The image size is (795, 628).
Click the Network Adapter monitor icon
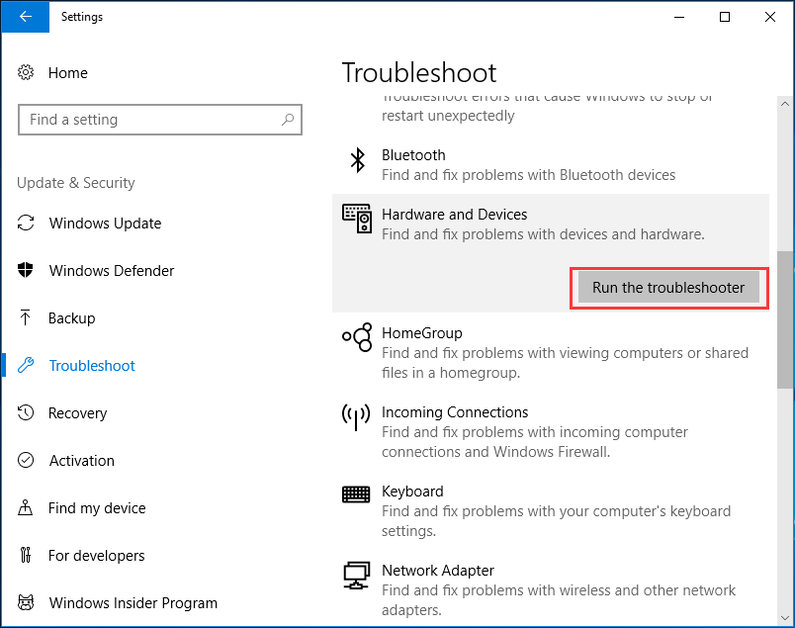[357, 576]
